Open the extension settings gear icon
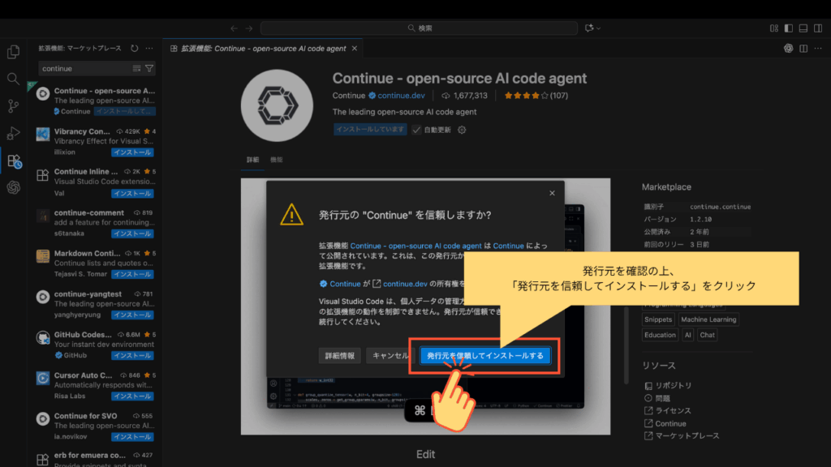831x467 pixels. point(462,130)
